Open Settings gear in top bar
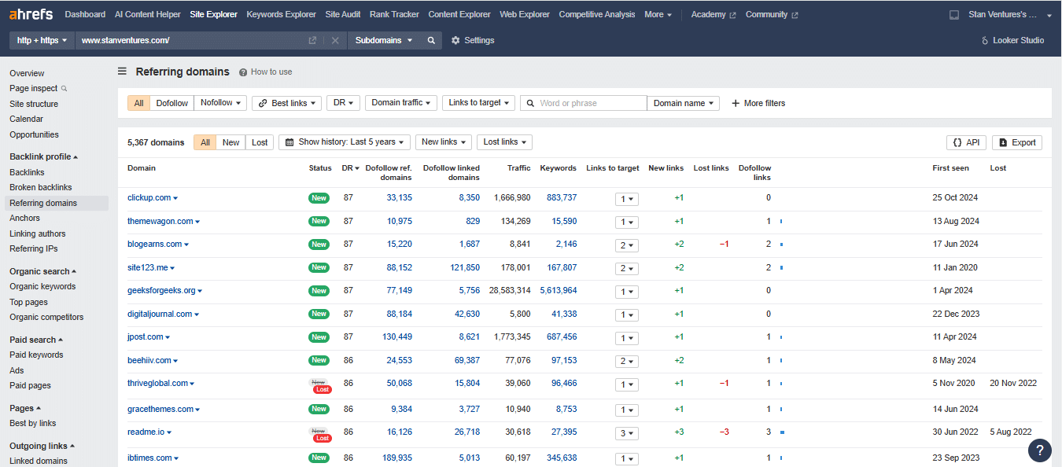Screen dimensions: 1062x467 473,40
